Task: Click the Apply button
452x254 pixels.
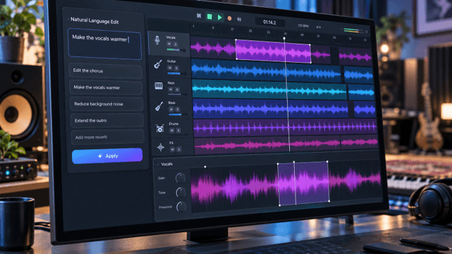Action: [x=107, y=156]
